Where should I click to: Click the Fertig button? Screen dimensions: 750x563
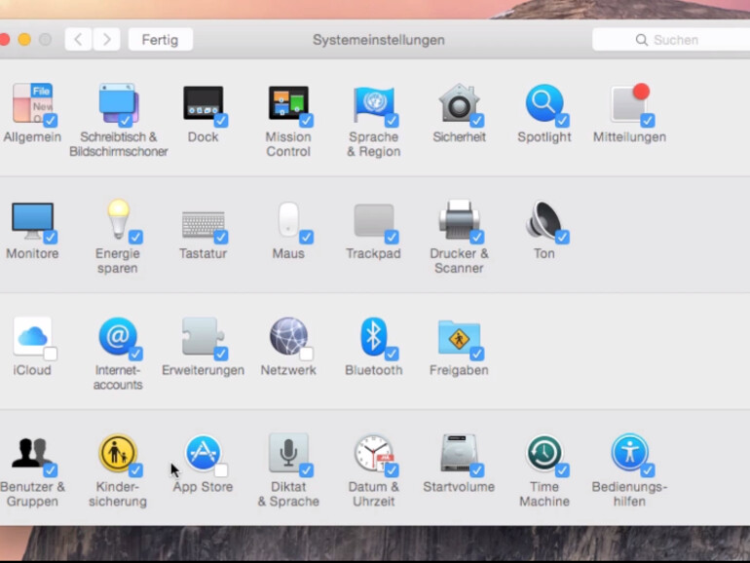click(x=161, y=40)
